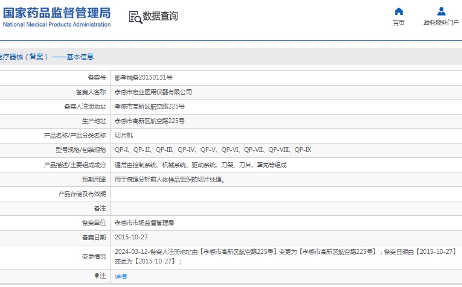Click the 备案人注册地址 row label

point(85,107)
